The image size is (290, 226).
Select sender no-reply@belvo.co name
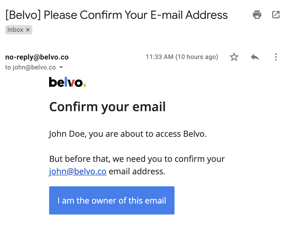point(37,57)
